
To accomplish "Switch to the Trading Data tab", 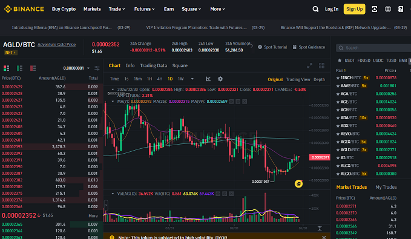I will coord(153,65).
